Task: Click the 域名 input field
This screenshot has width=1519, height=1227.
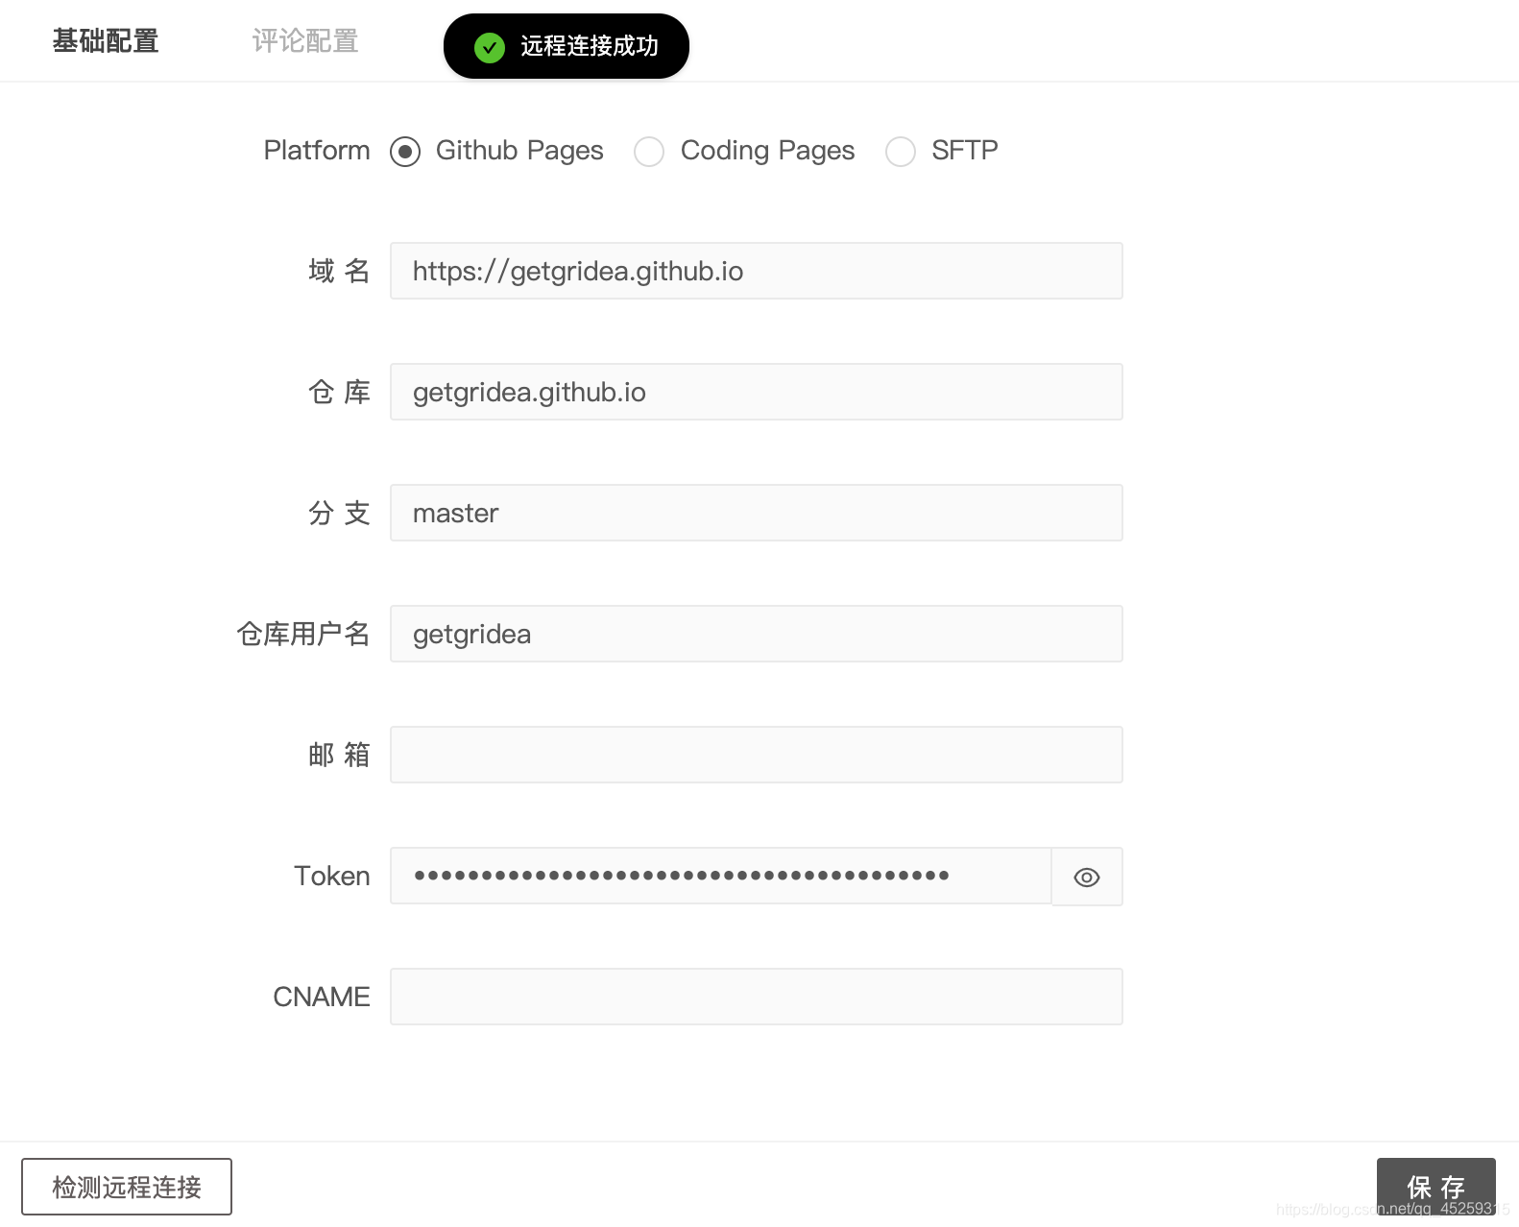Action: point(756,271)
